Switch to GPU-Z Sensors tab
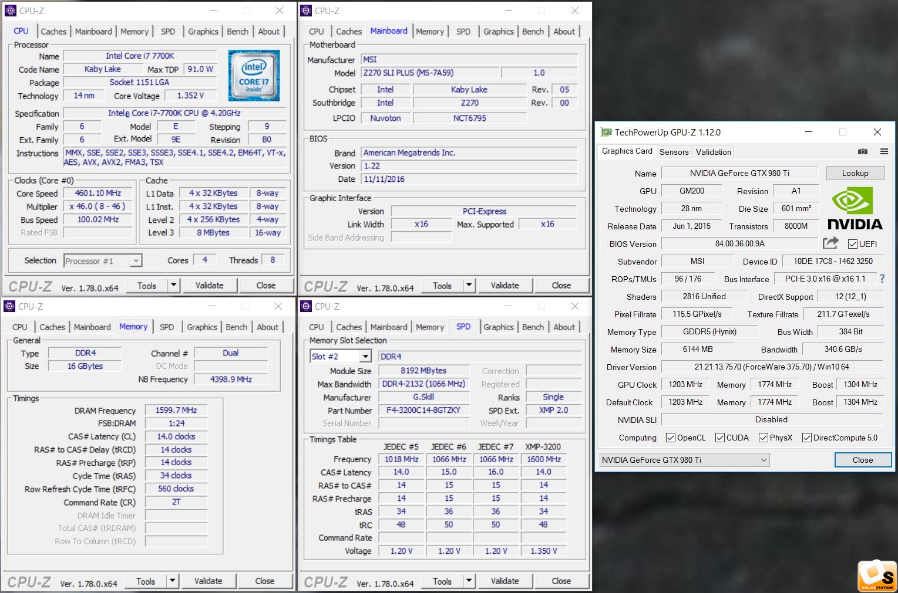The height and width of the screenshot is (593, 898). point(674,152)
